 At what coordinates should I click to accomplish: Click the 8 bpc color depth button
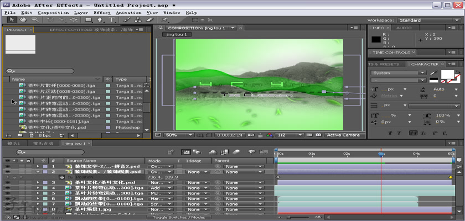point(45,135)
